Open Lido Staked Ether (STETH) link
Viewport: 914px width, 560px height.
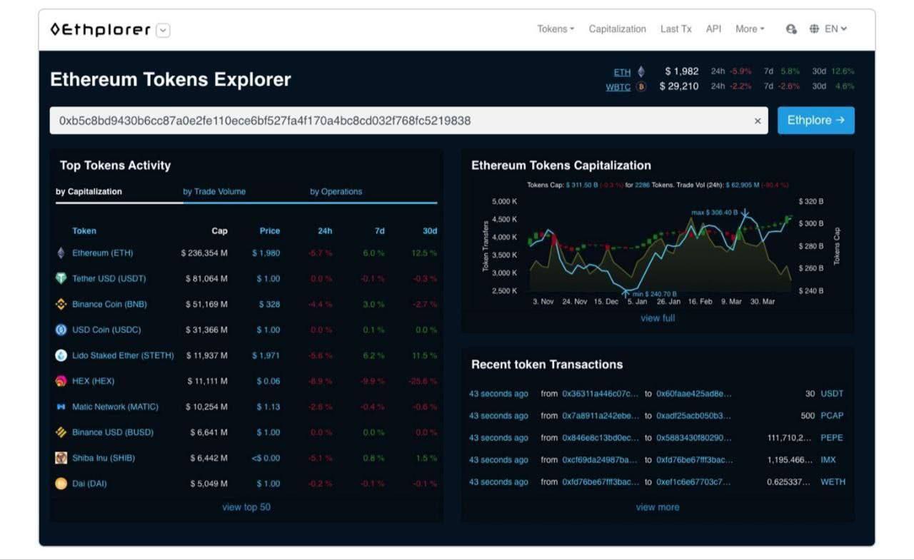pos(123,355)
